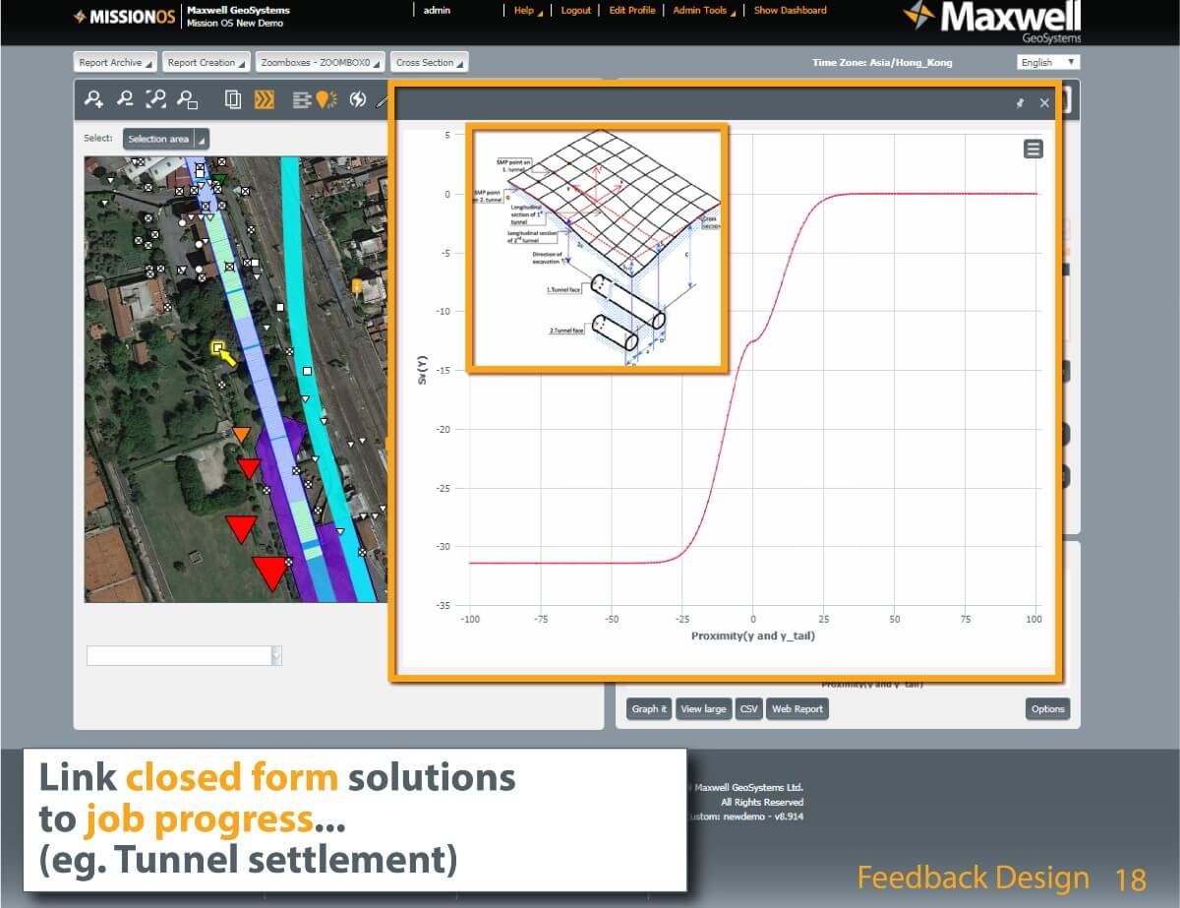This screenshot has width=1180, height=908.
Task: Export data with CSV button
Action: click(x=748, y=708)
